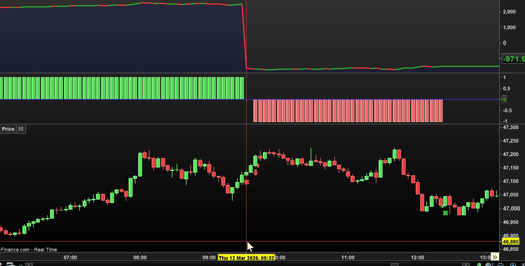The image size is (525, 266).
Task: Click the 0.5 position axis label
Action: coord(507,89)
